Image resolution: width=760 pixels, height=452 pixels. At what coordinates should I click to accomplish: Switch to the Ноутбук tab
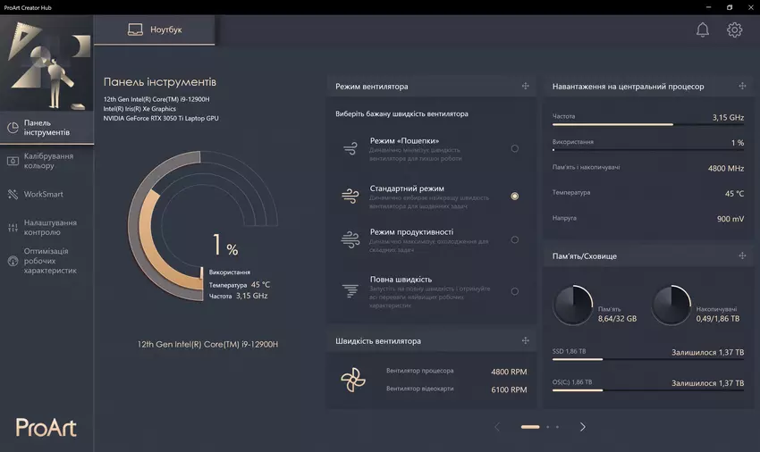tap(154, 29)
